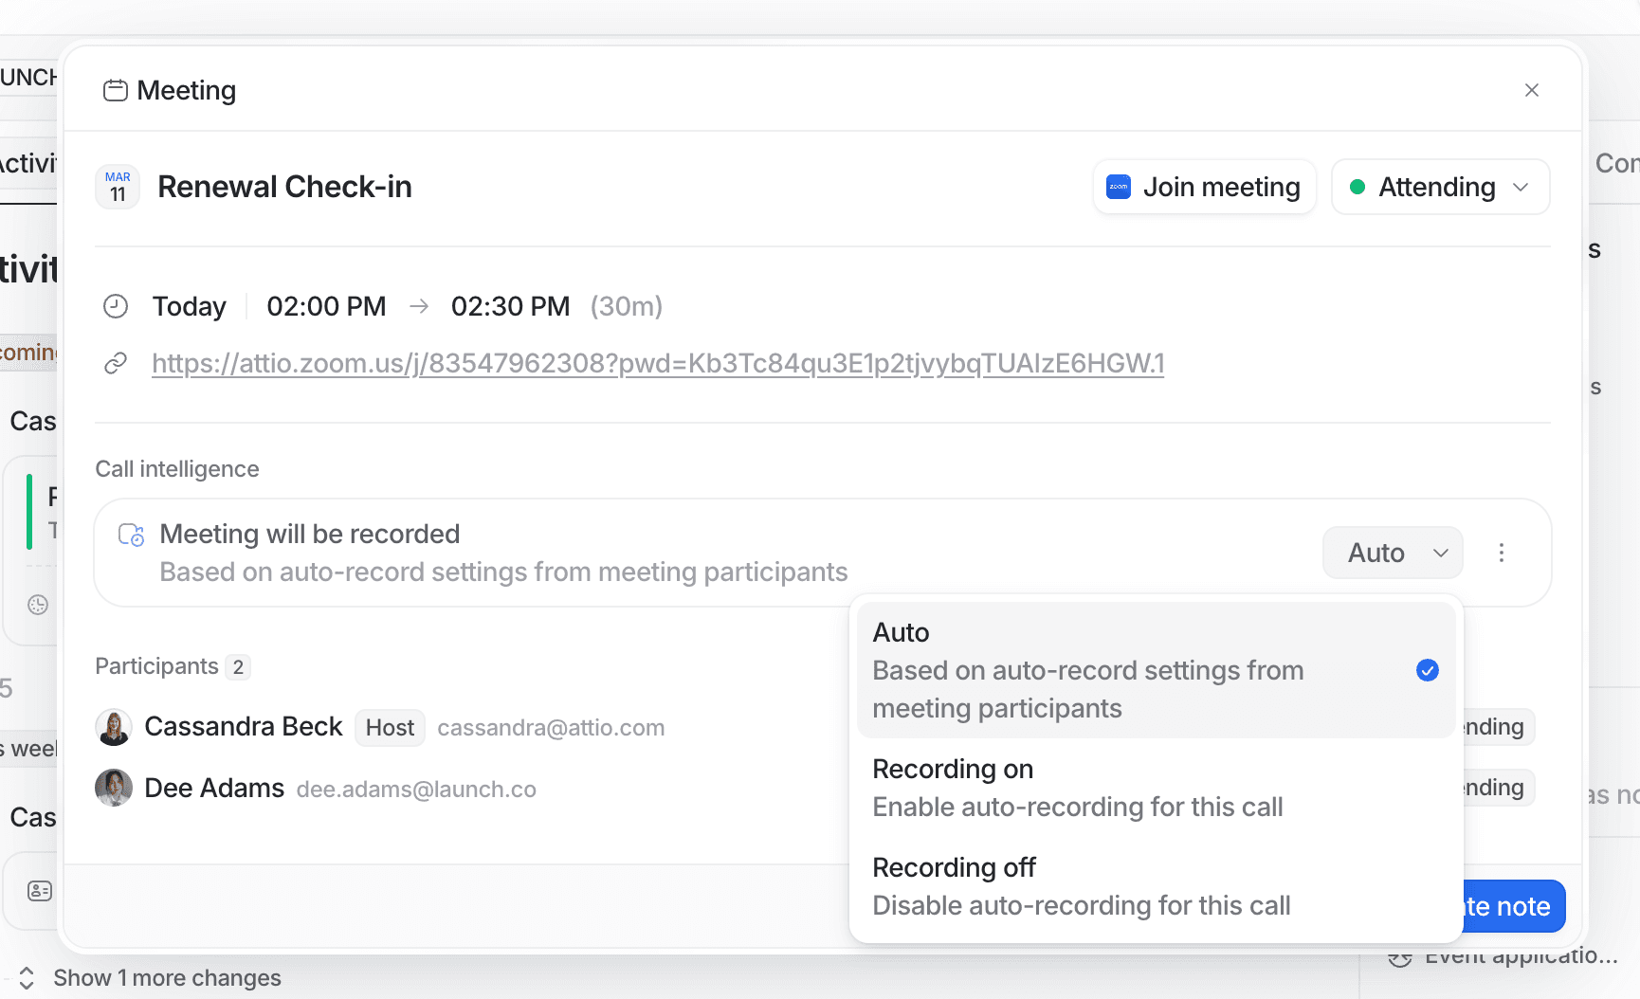Enable auto-recording by selecting Recording on

tap(1078, 787)
